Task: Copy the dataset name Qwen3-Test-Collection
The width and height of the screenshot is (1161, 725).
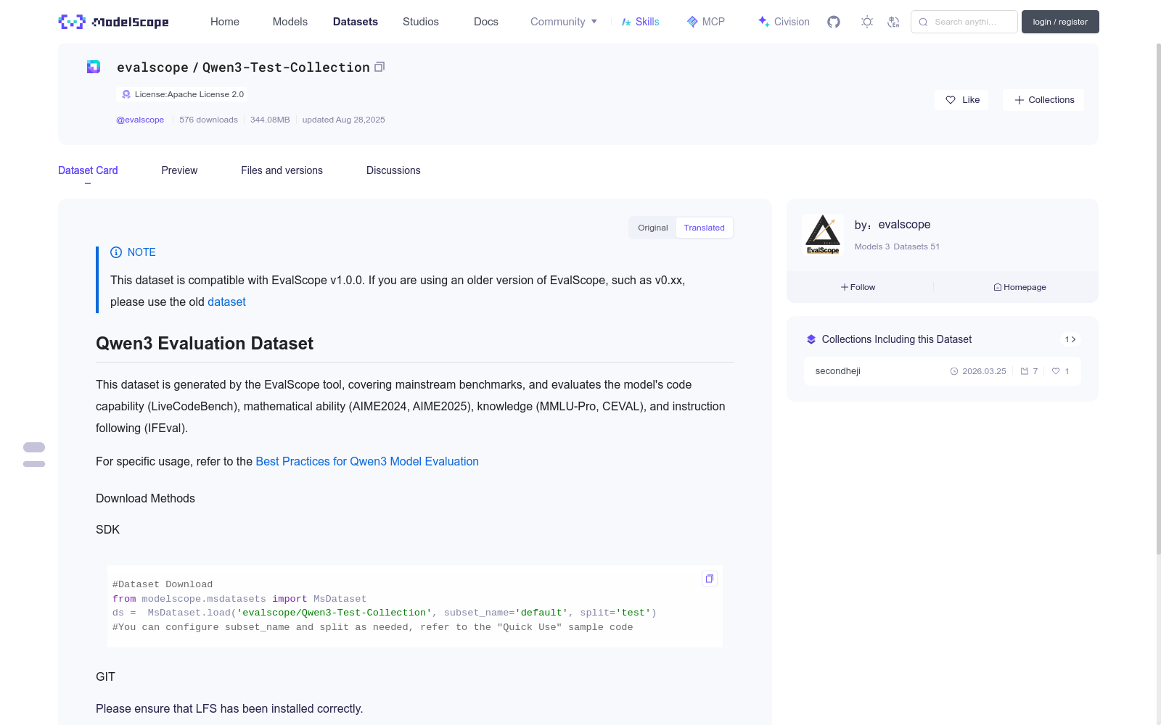Action: coord(380,67)
